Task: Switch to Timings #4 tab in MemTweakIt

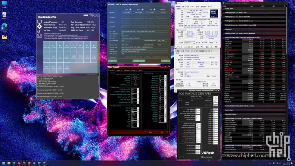Action: point(134,70)
